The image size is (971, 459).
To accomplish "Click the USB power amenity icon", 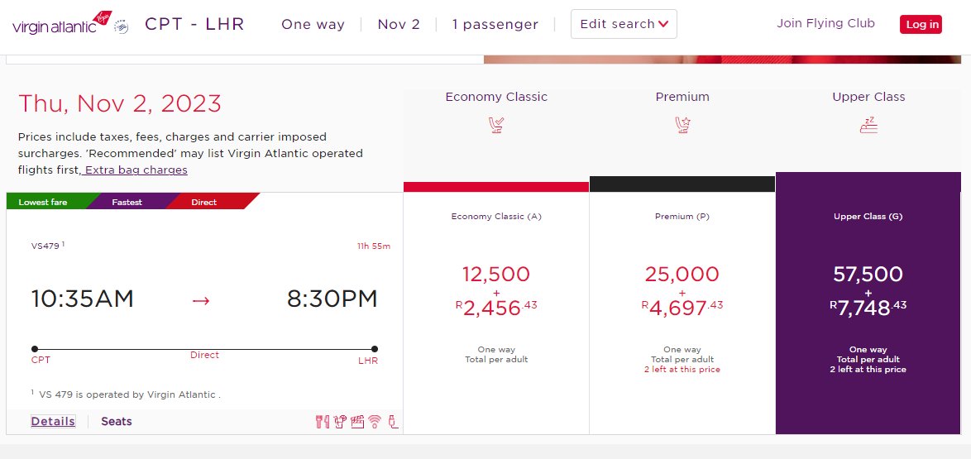I will (392, 422).
